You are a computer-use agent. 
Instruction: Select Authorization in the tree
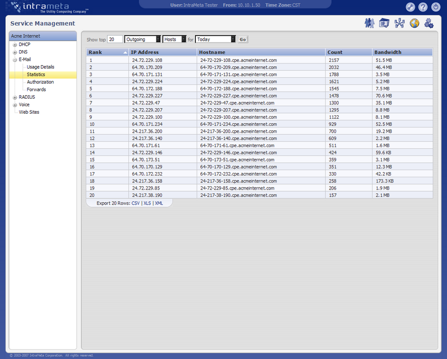(40, 82)
